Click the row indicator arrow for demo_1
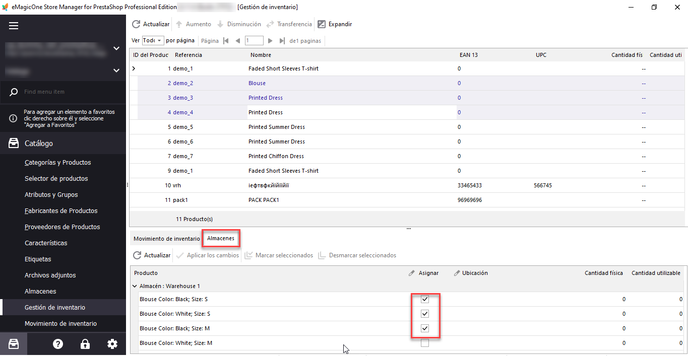This screenshot has width=688, height=356. click(x=134, y=68)
